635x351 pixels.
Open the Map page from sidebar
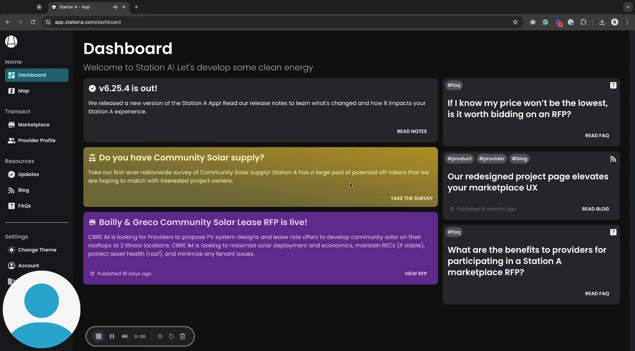point(23,91)
